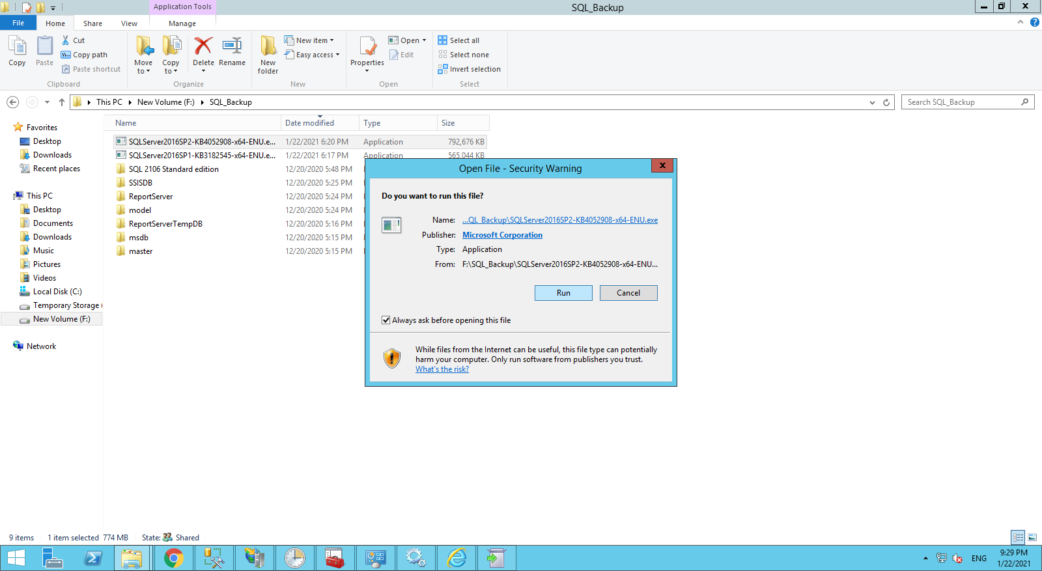Expand the This PC breadcrumb arrow
The height and width of the screenshot is (571, 1042).
(130, 102)
